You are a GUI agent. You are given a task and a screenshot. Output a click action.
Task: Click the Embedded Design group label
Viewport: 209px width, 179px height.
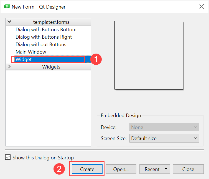click(121, 115)
